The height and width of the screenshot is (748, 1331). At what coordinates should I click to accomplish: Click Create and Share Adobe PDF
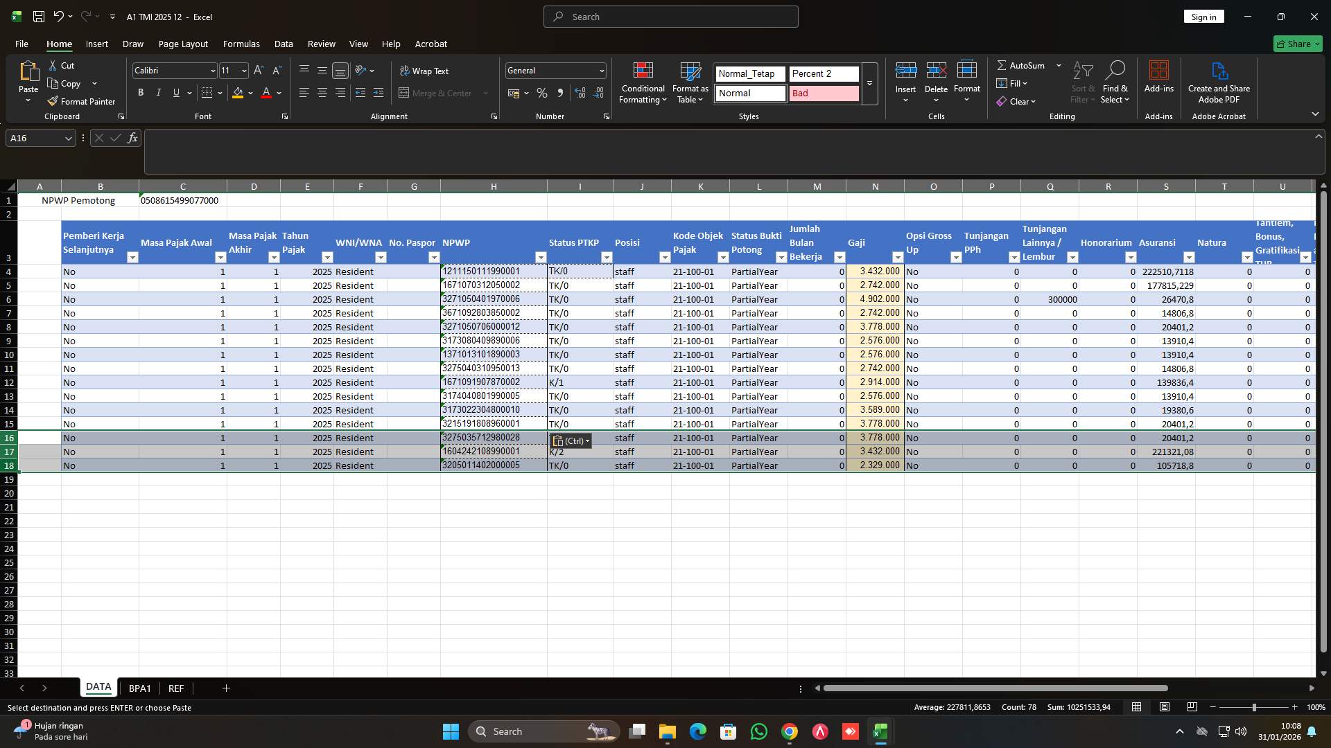click(1219, 82)
